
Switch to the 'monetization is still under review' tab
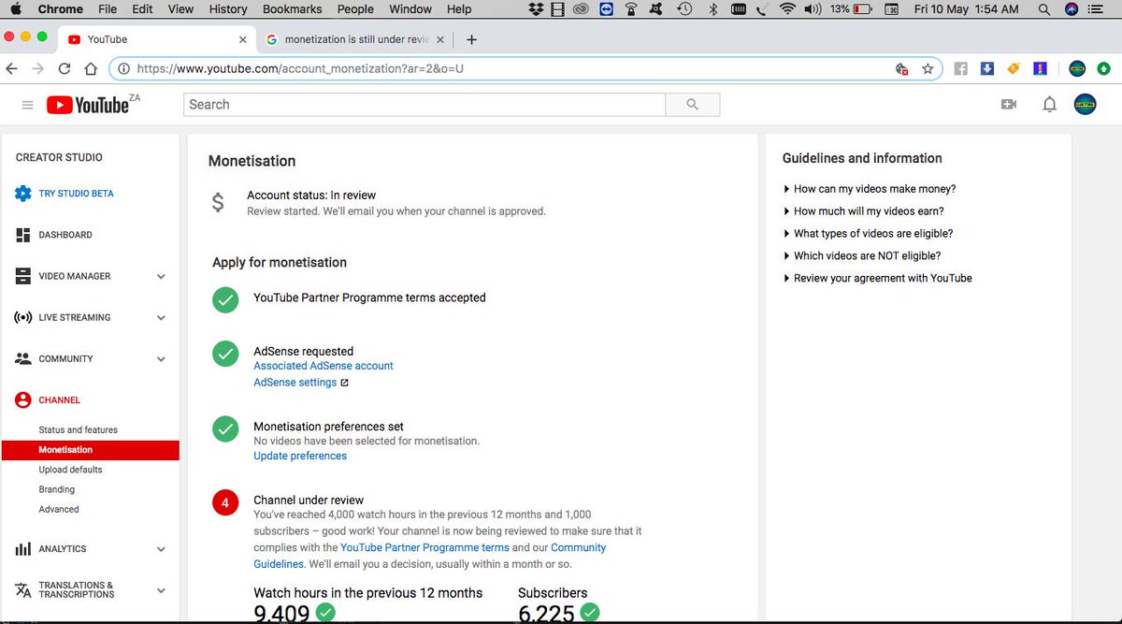tap(355, 39)
